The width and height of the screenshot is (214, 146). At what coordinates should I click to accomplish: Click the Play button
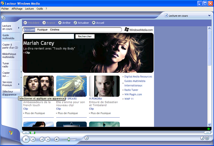(26, 139)
